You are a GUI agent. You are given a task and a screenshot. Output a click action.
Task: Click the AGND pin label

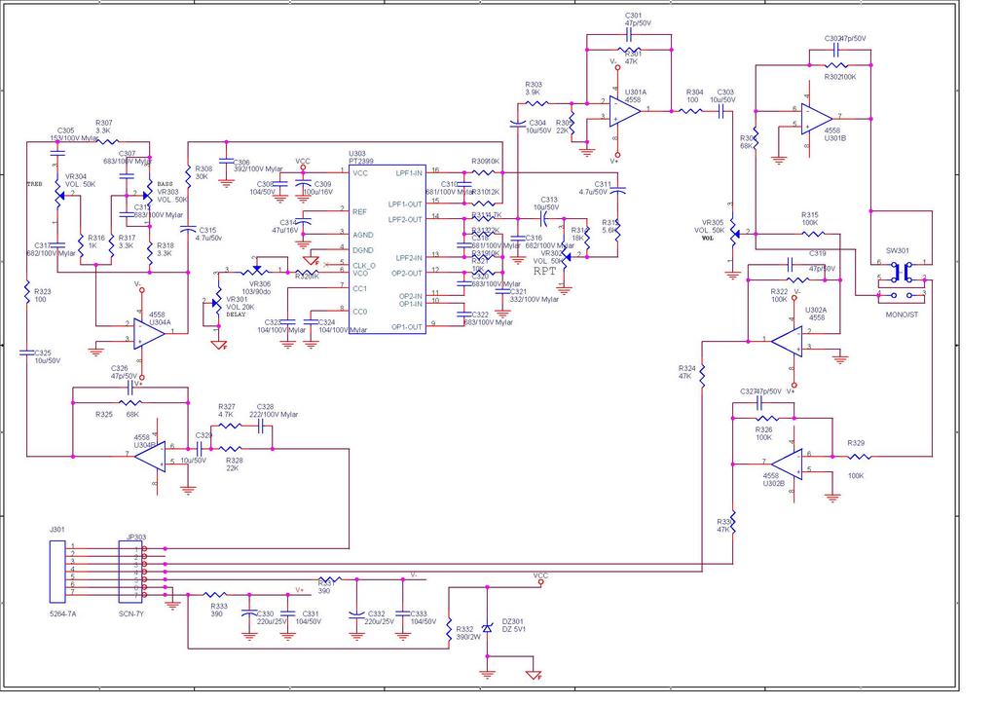click(363, 235)
